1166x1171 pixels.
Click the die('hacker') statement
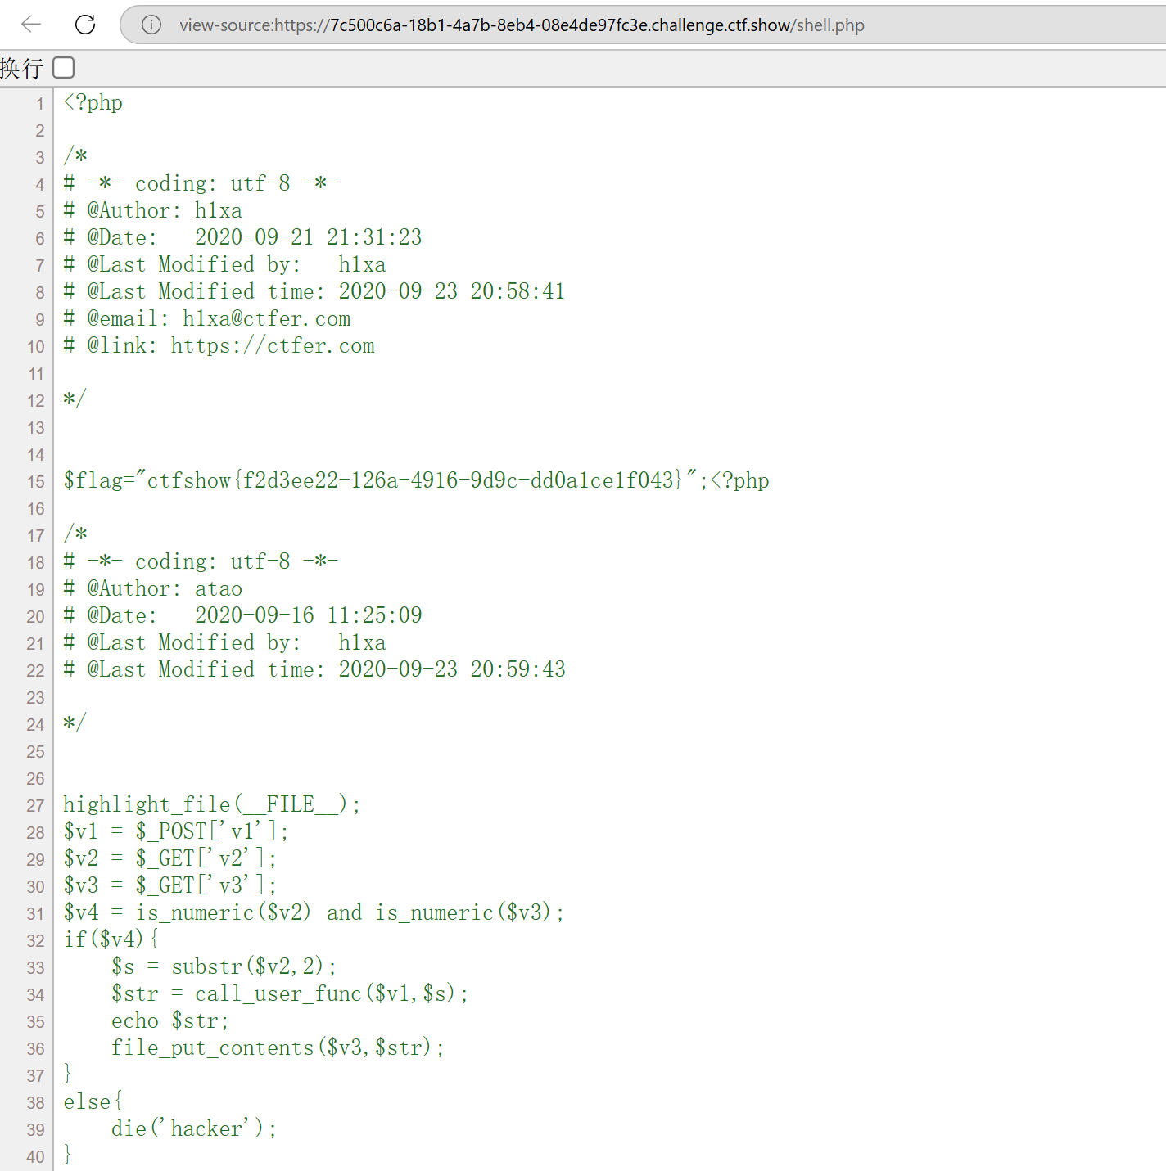click(194, 1129)
